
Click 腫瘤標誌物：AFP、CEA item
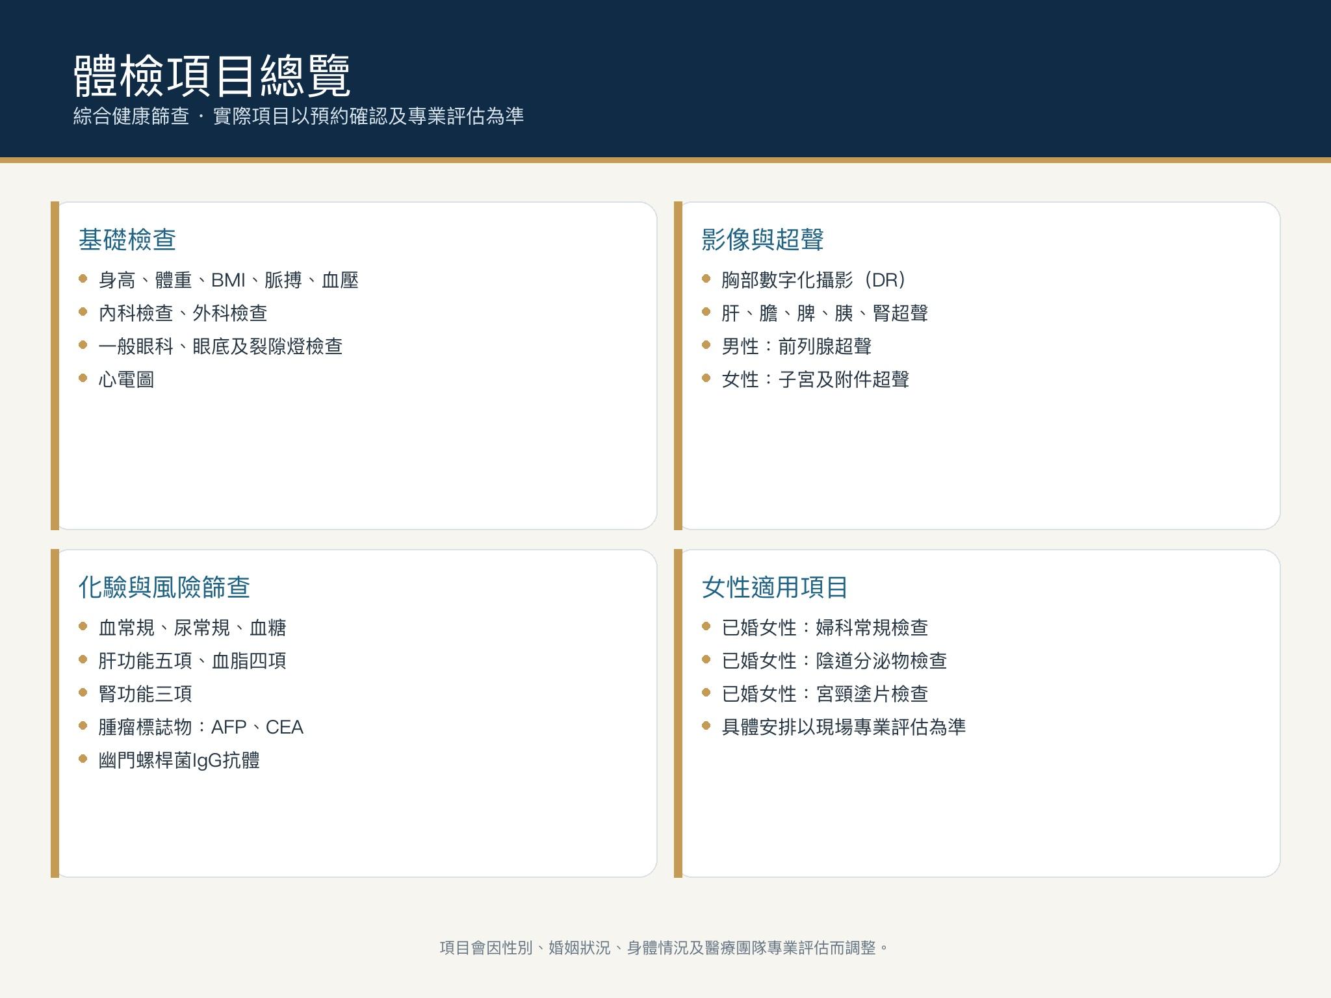201,727
